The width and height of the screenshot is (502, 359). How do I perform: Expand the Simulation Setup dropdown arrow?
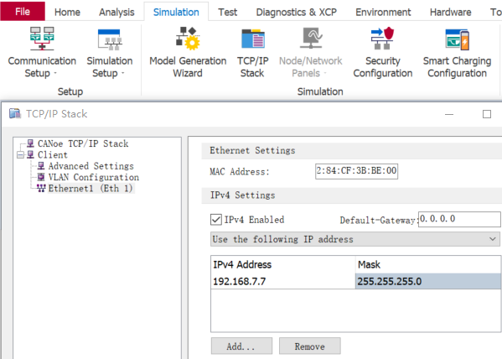click(x=123, y=73)
